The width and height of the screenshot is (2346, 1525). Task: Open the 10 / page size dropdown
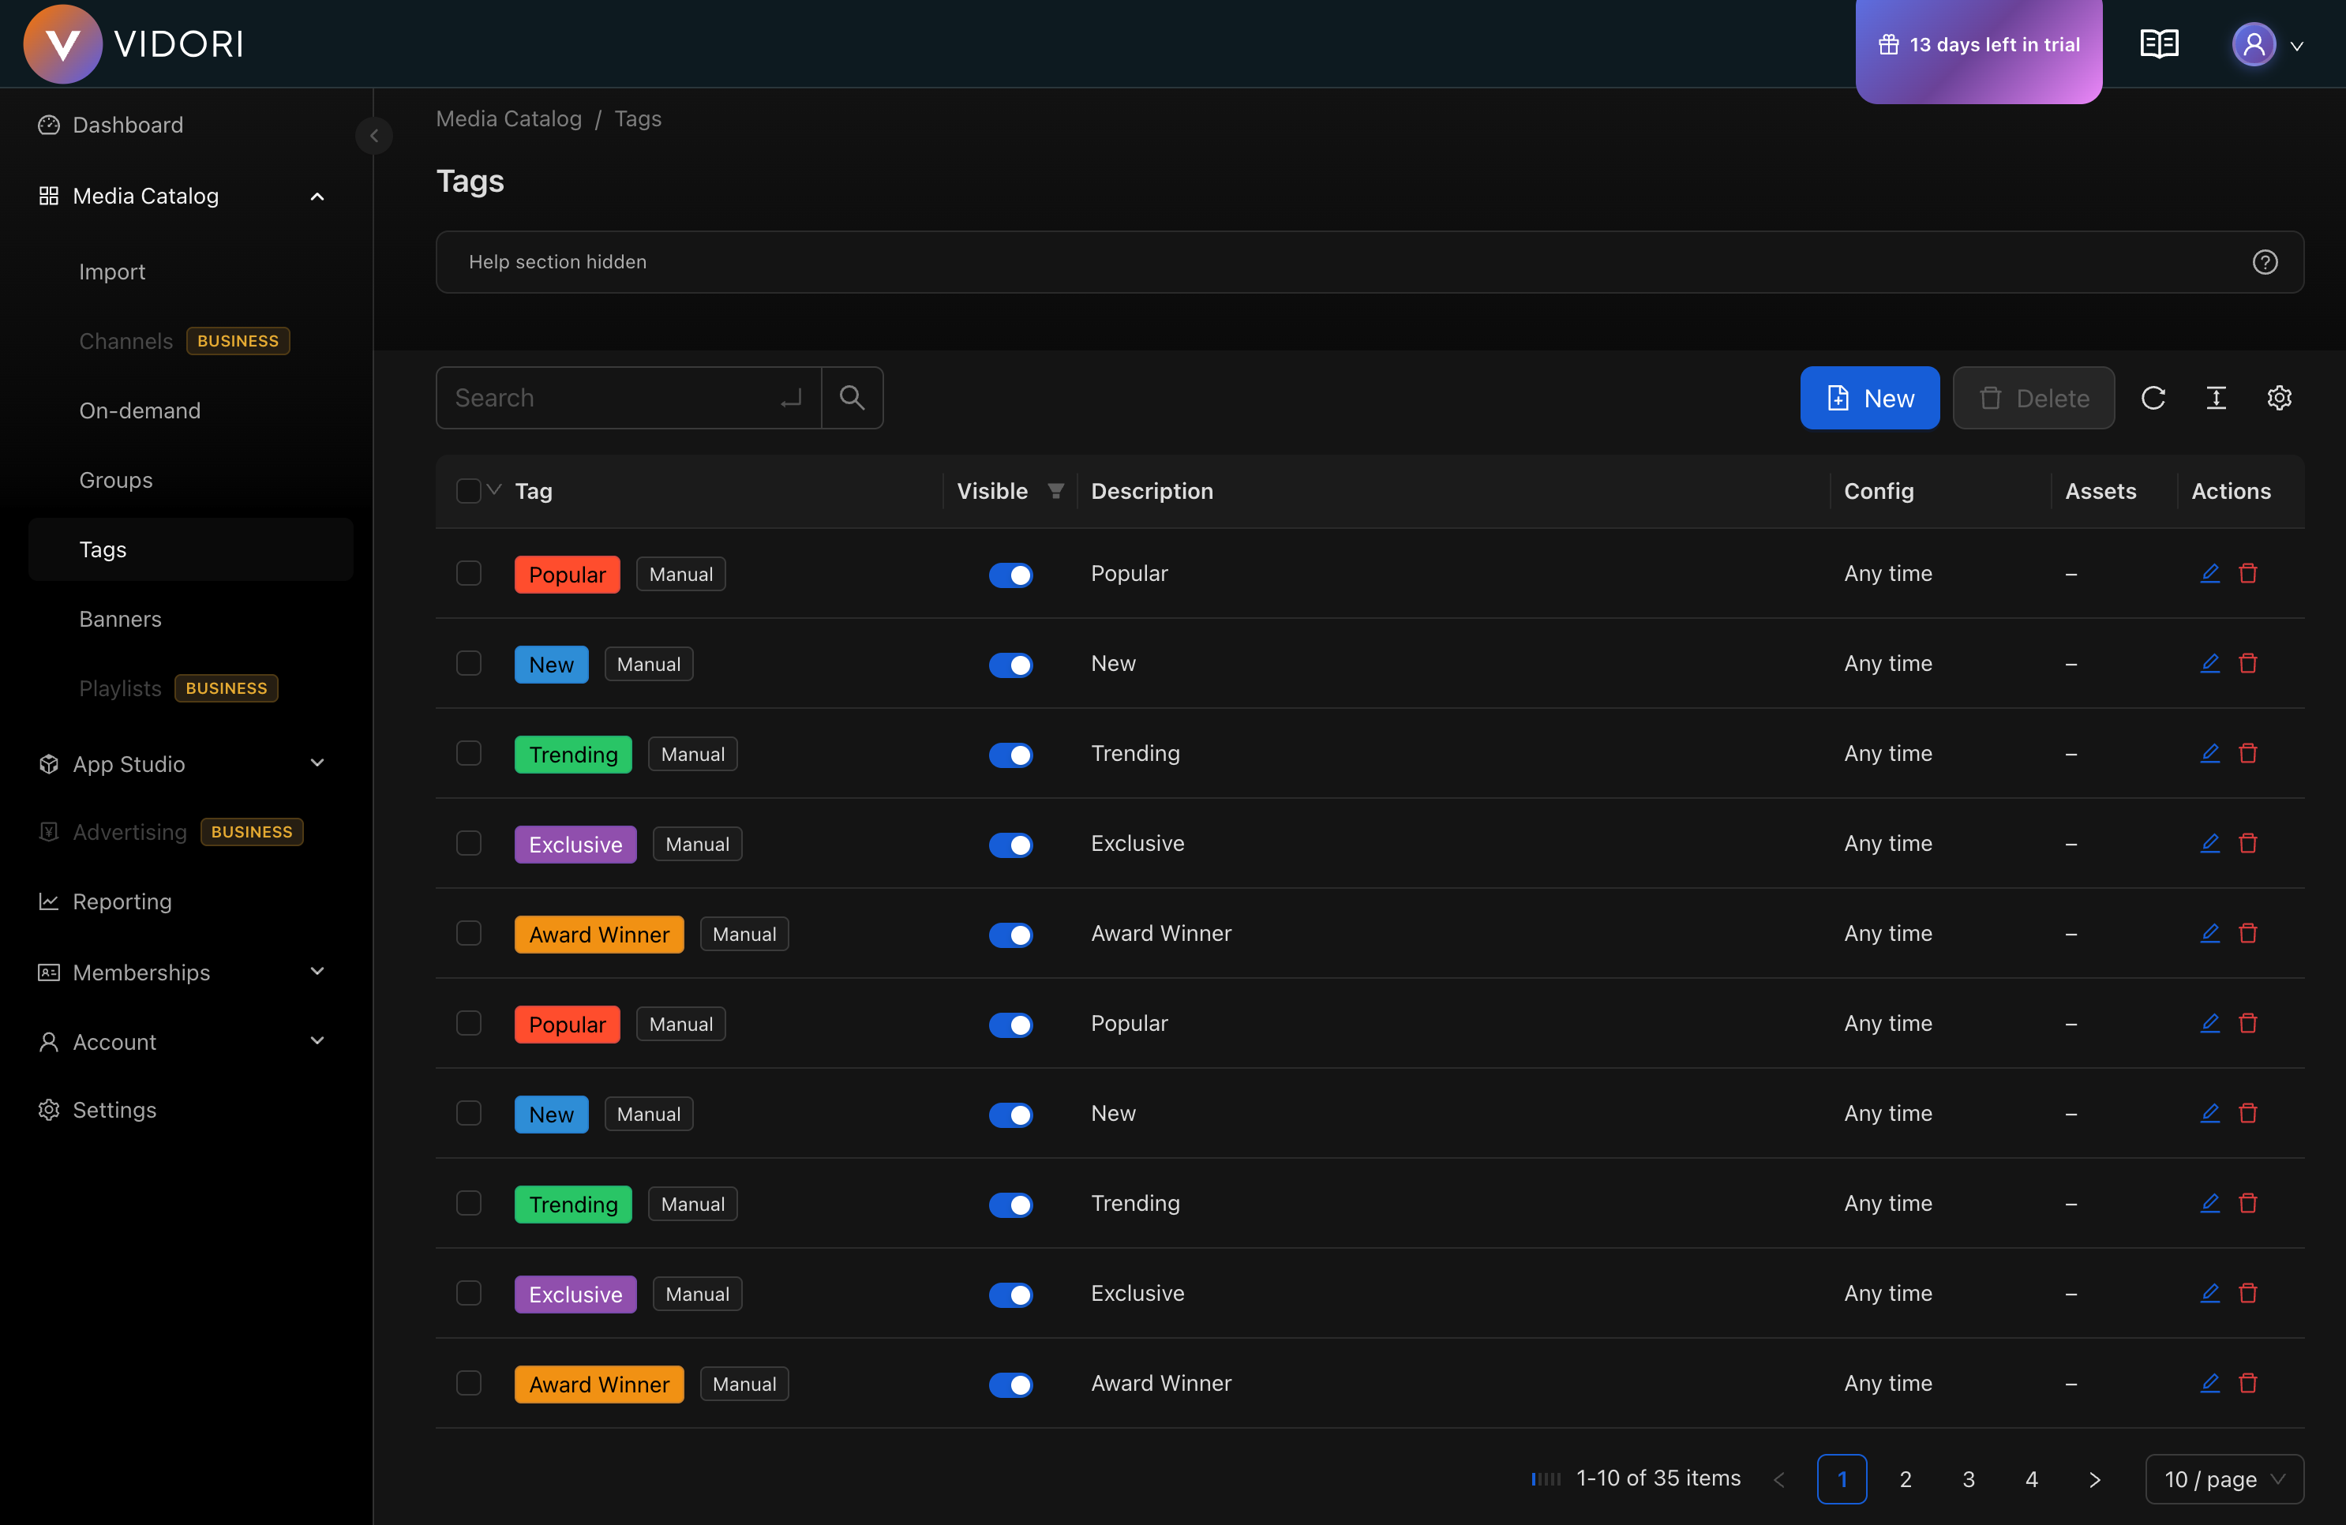2224,1480
